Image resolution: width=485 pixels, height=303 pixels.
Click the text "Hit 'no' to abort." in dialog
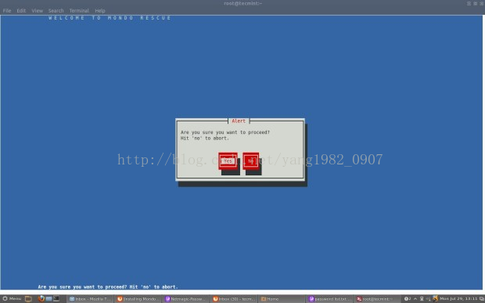205,139
